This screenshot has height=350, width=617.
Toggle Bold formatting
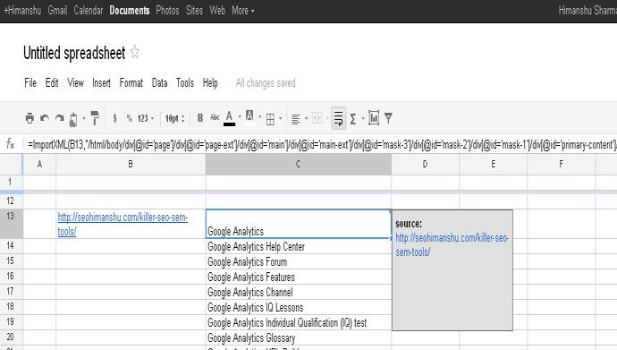tap(200, 118)
